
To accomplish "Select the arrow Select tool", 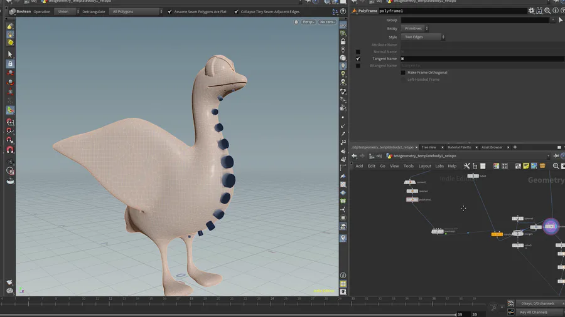I will point(10,55).
